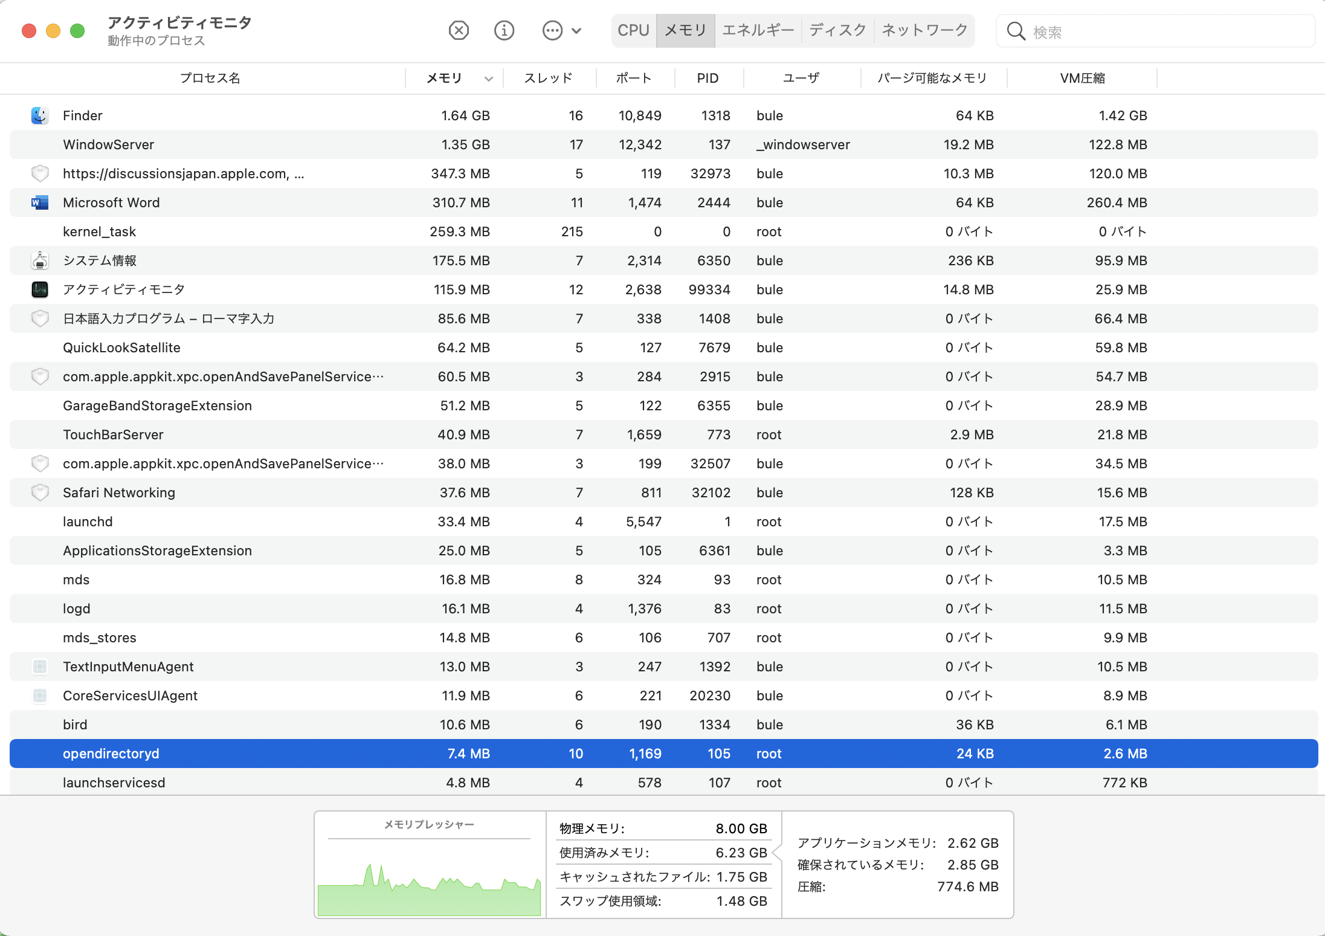Click the process info (i) toolbar icon
1325x936 pixels.
pos(504,30)
